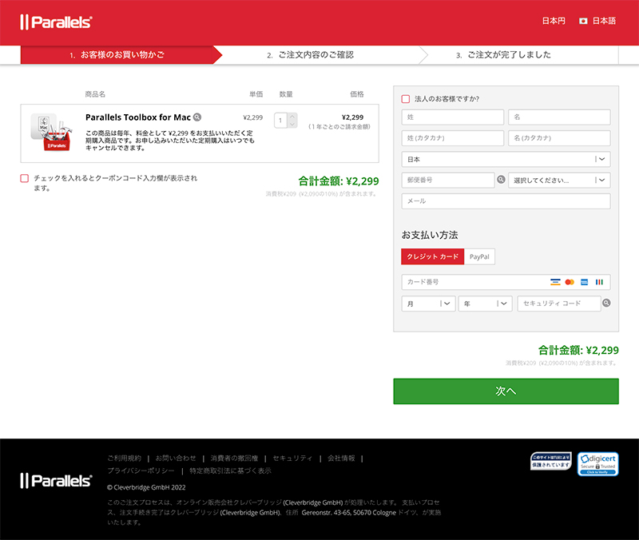Screen dimensions: 639x540
Task: Click the 名 first name field
Action: point(559,117)
